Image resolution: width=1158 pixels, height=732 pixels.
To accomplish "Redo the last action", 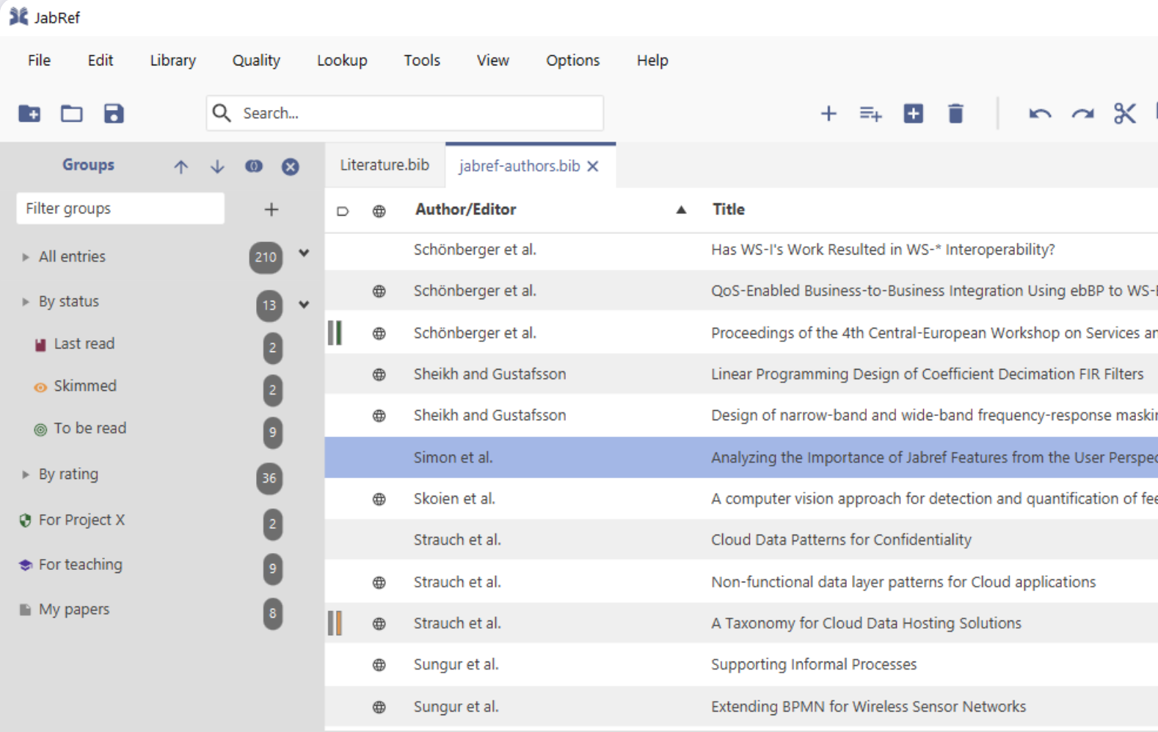I will point(1082,114).
